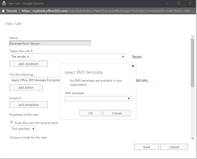Click the 'Except if...' label
This screenshot has width=197, height=159.
click(16, 98)
